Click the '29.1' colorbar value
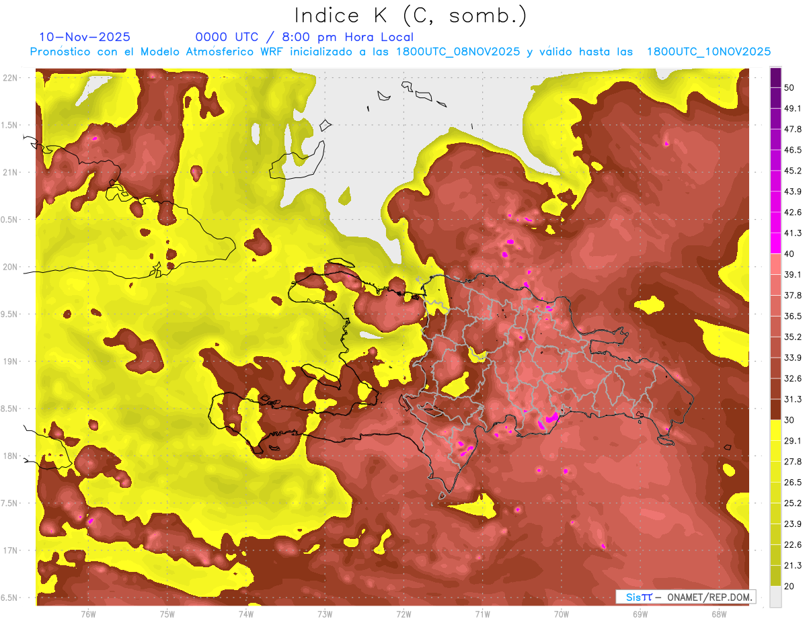This screenshot has width=807, height=623. coord(794,441)
